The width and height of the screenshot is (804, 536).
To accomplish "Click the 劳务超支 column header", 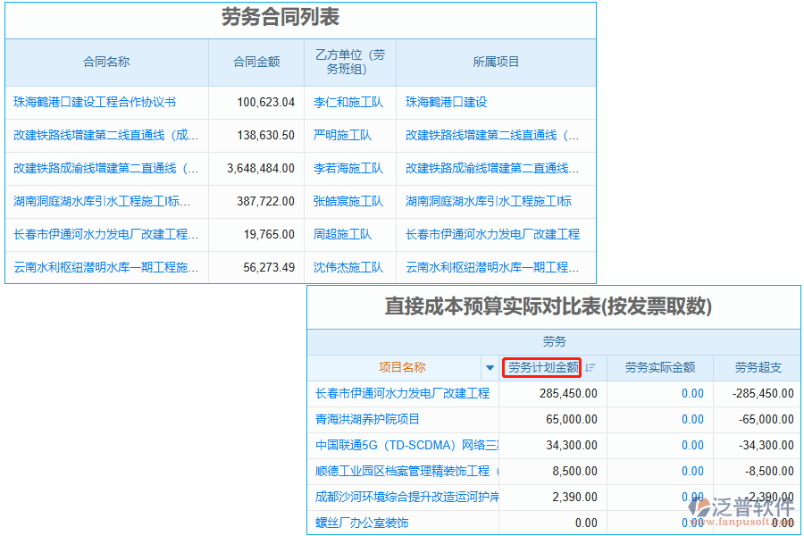I will point(758,367).
